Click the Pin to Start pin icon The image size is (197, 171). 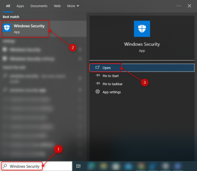pyautogui.click(x=98, y=75)
